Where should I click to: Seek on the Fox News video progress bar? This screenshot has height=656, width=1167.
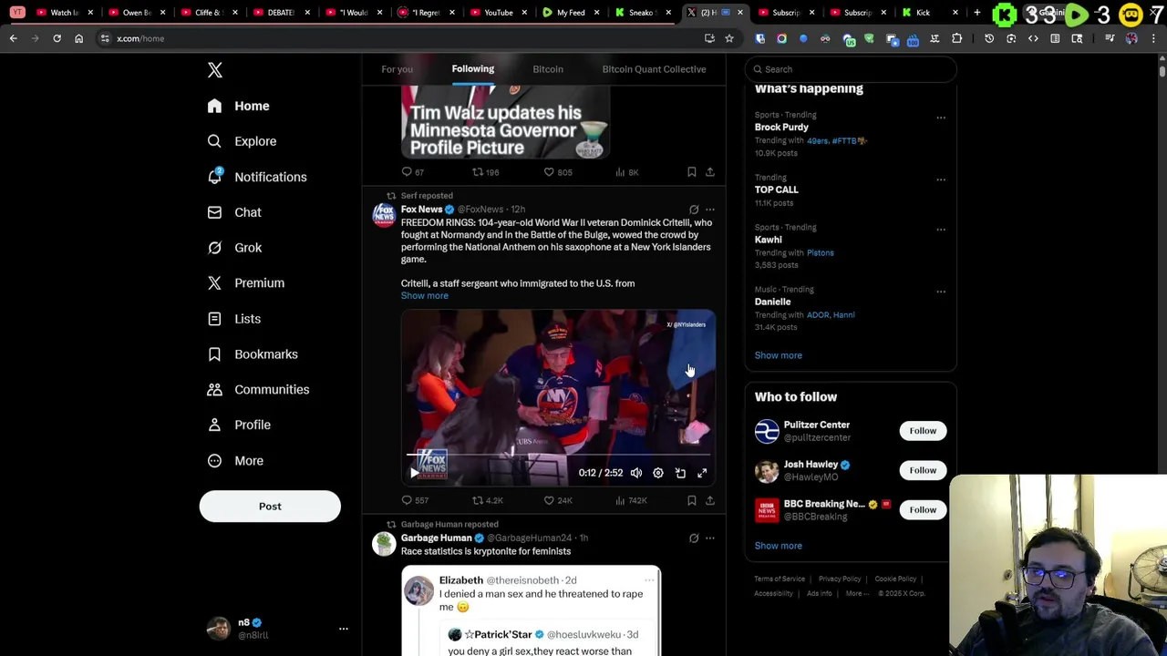pyautogui.click(x=558, y=454)
